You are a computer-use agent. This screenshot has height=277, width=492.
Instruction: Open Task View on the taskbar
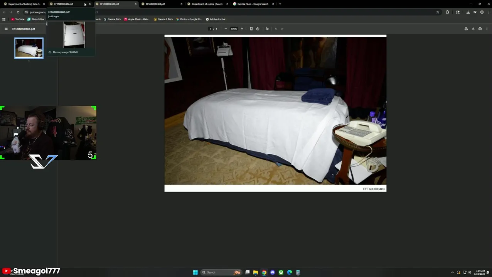pos(247,272)
